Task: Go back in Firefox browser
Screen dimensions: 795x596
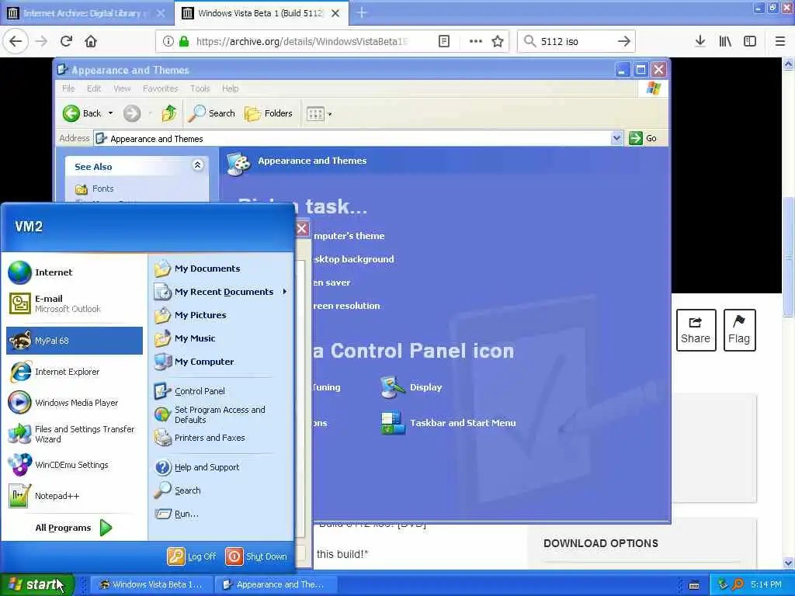Action: [x=16, y=41]
